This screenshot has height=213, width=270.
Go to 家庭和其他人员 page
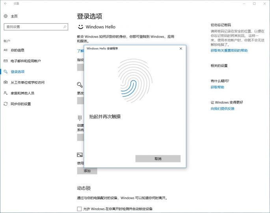pyautogui.click(x=22, y=93)
